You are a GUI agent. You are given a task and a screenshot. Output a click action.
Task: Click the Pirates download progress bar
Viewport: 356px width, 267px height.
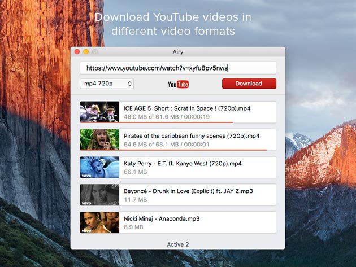[173, 150]
